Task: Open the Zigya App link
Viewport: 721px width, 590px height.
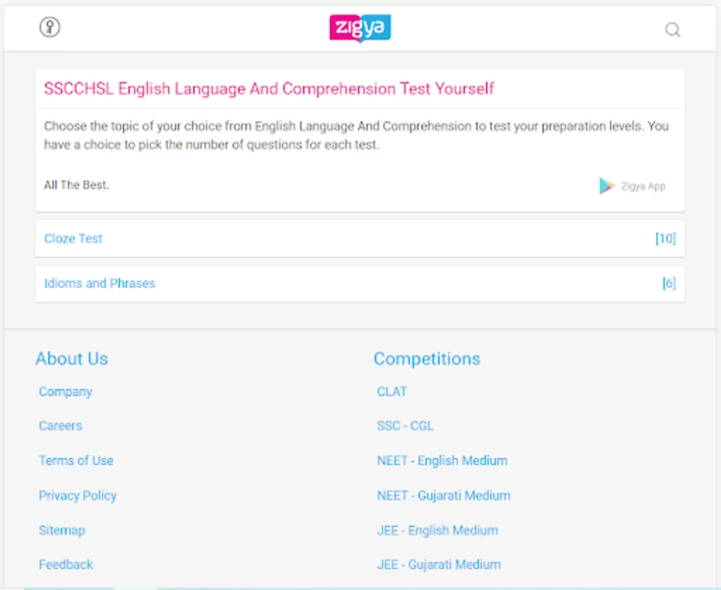Action: [x=643, y=186]
